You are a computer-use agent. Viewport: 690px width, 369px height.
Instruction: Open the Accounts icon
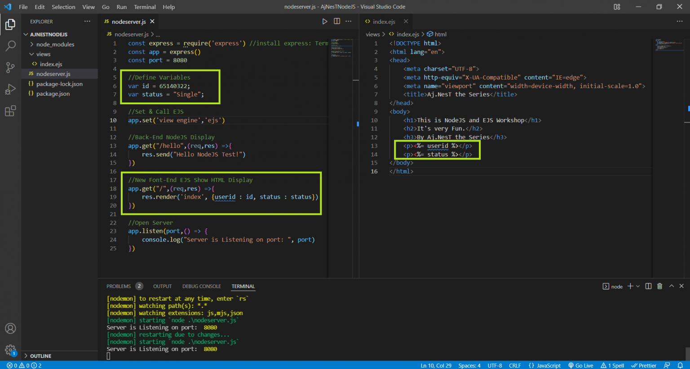(10, 329)
